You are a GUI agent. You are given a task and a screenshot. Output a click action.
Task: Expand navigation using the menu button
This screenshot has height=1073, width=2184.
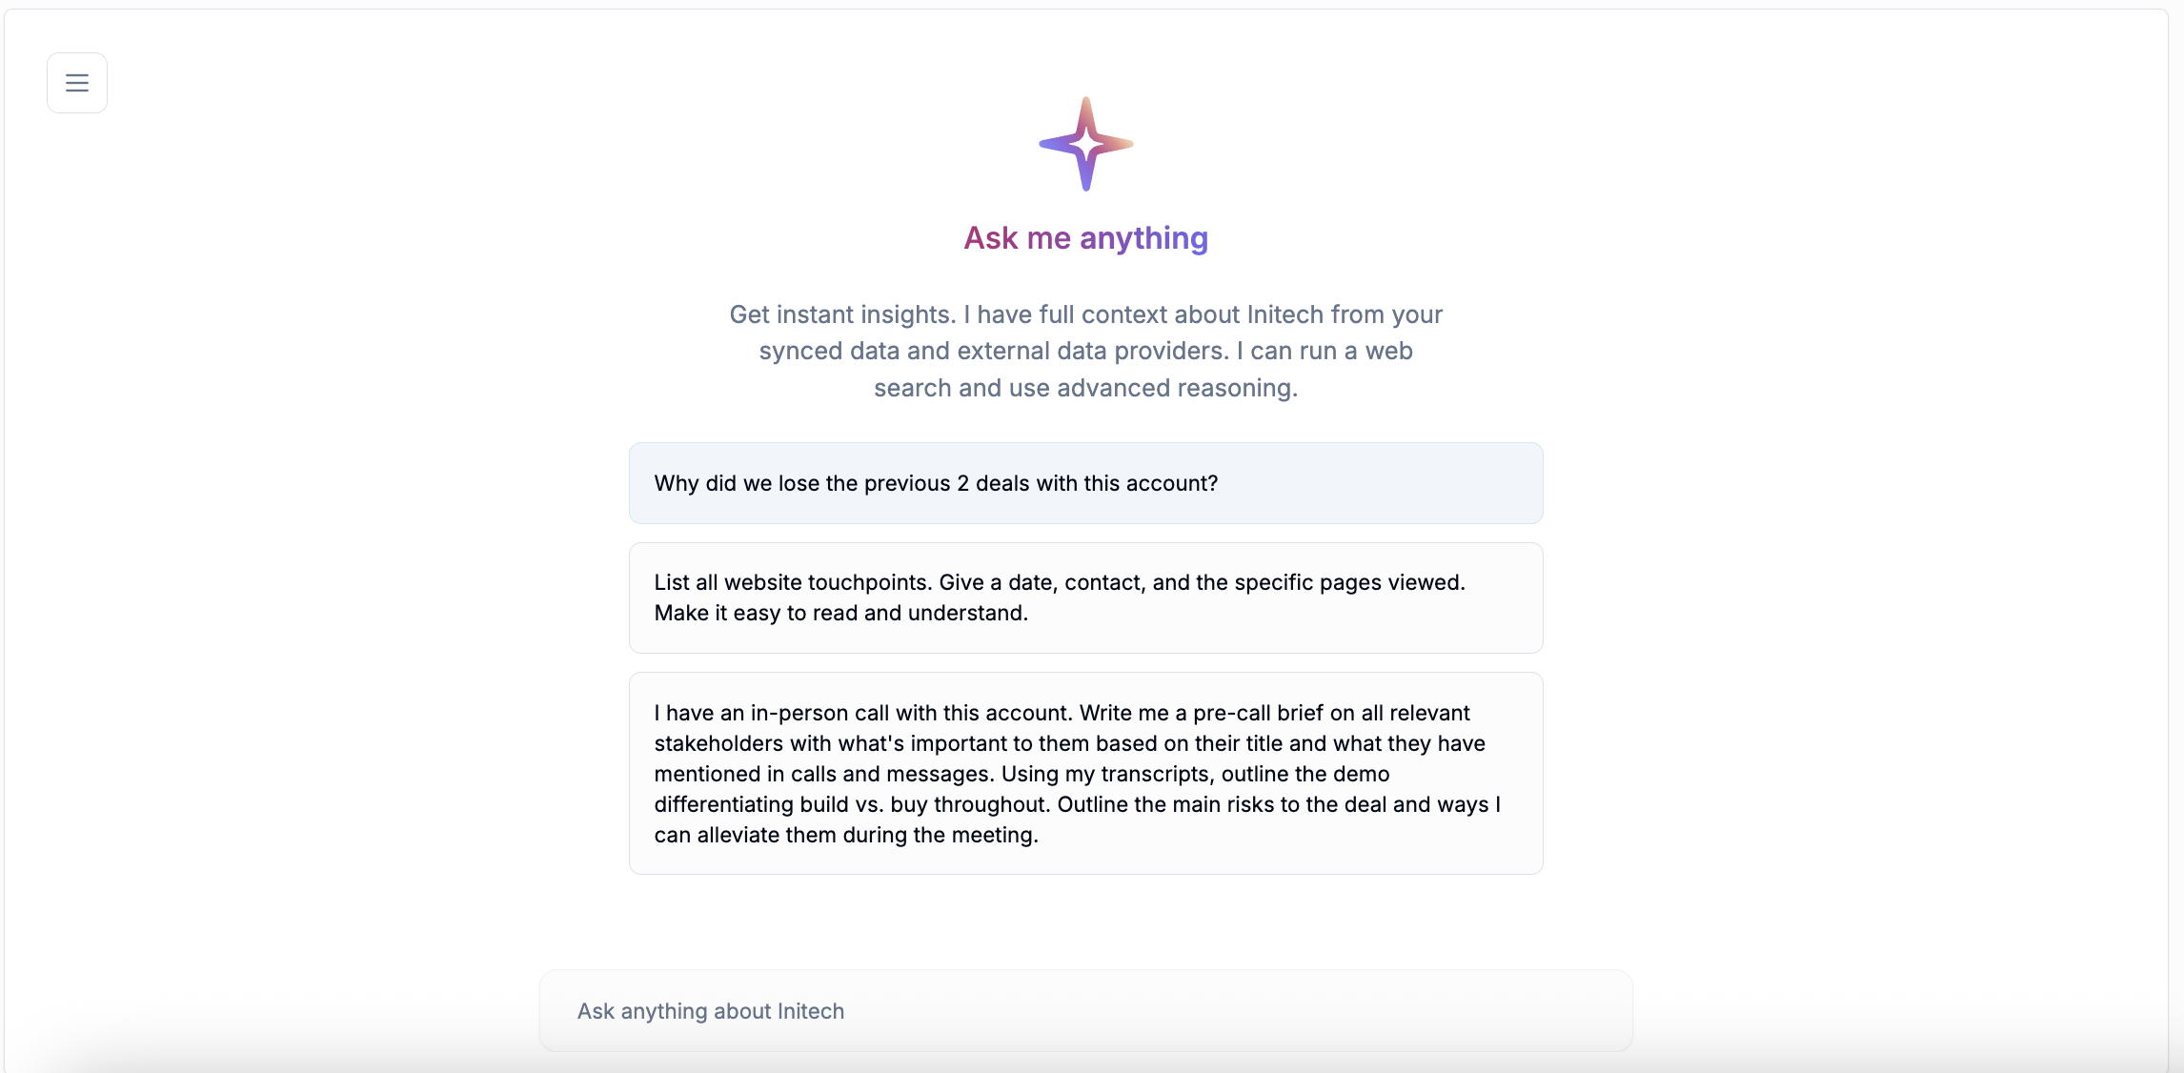point(77,83)
